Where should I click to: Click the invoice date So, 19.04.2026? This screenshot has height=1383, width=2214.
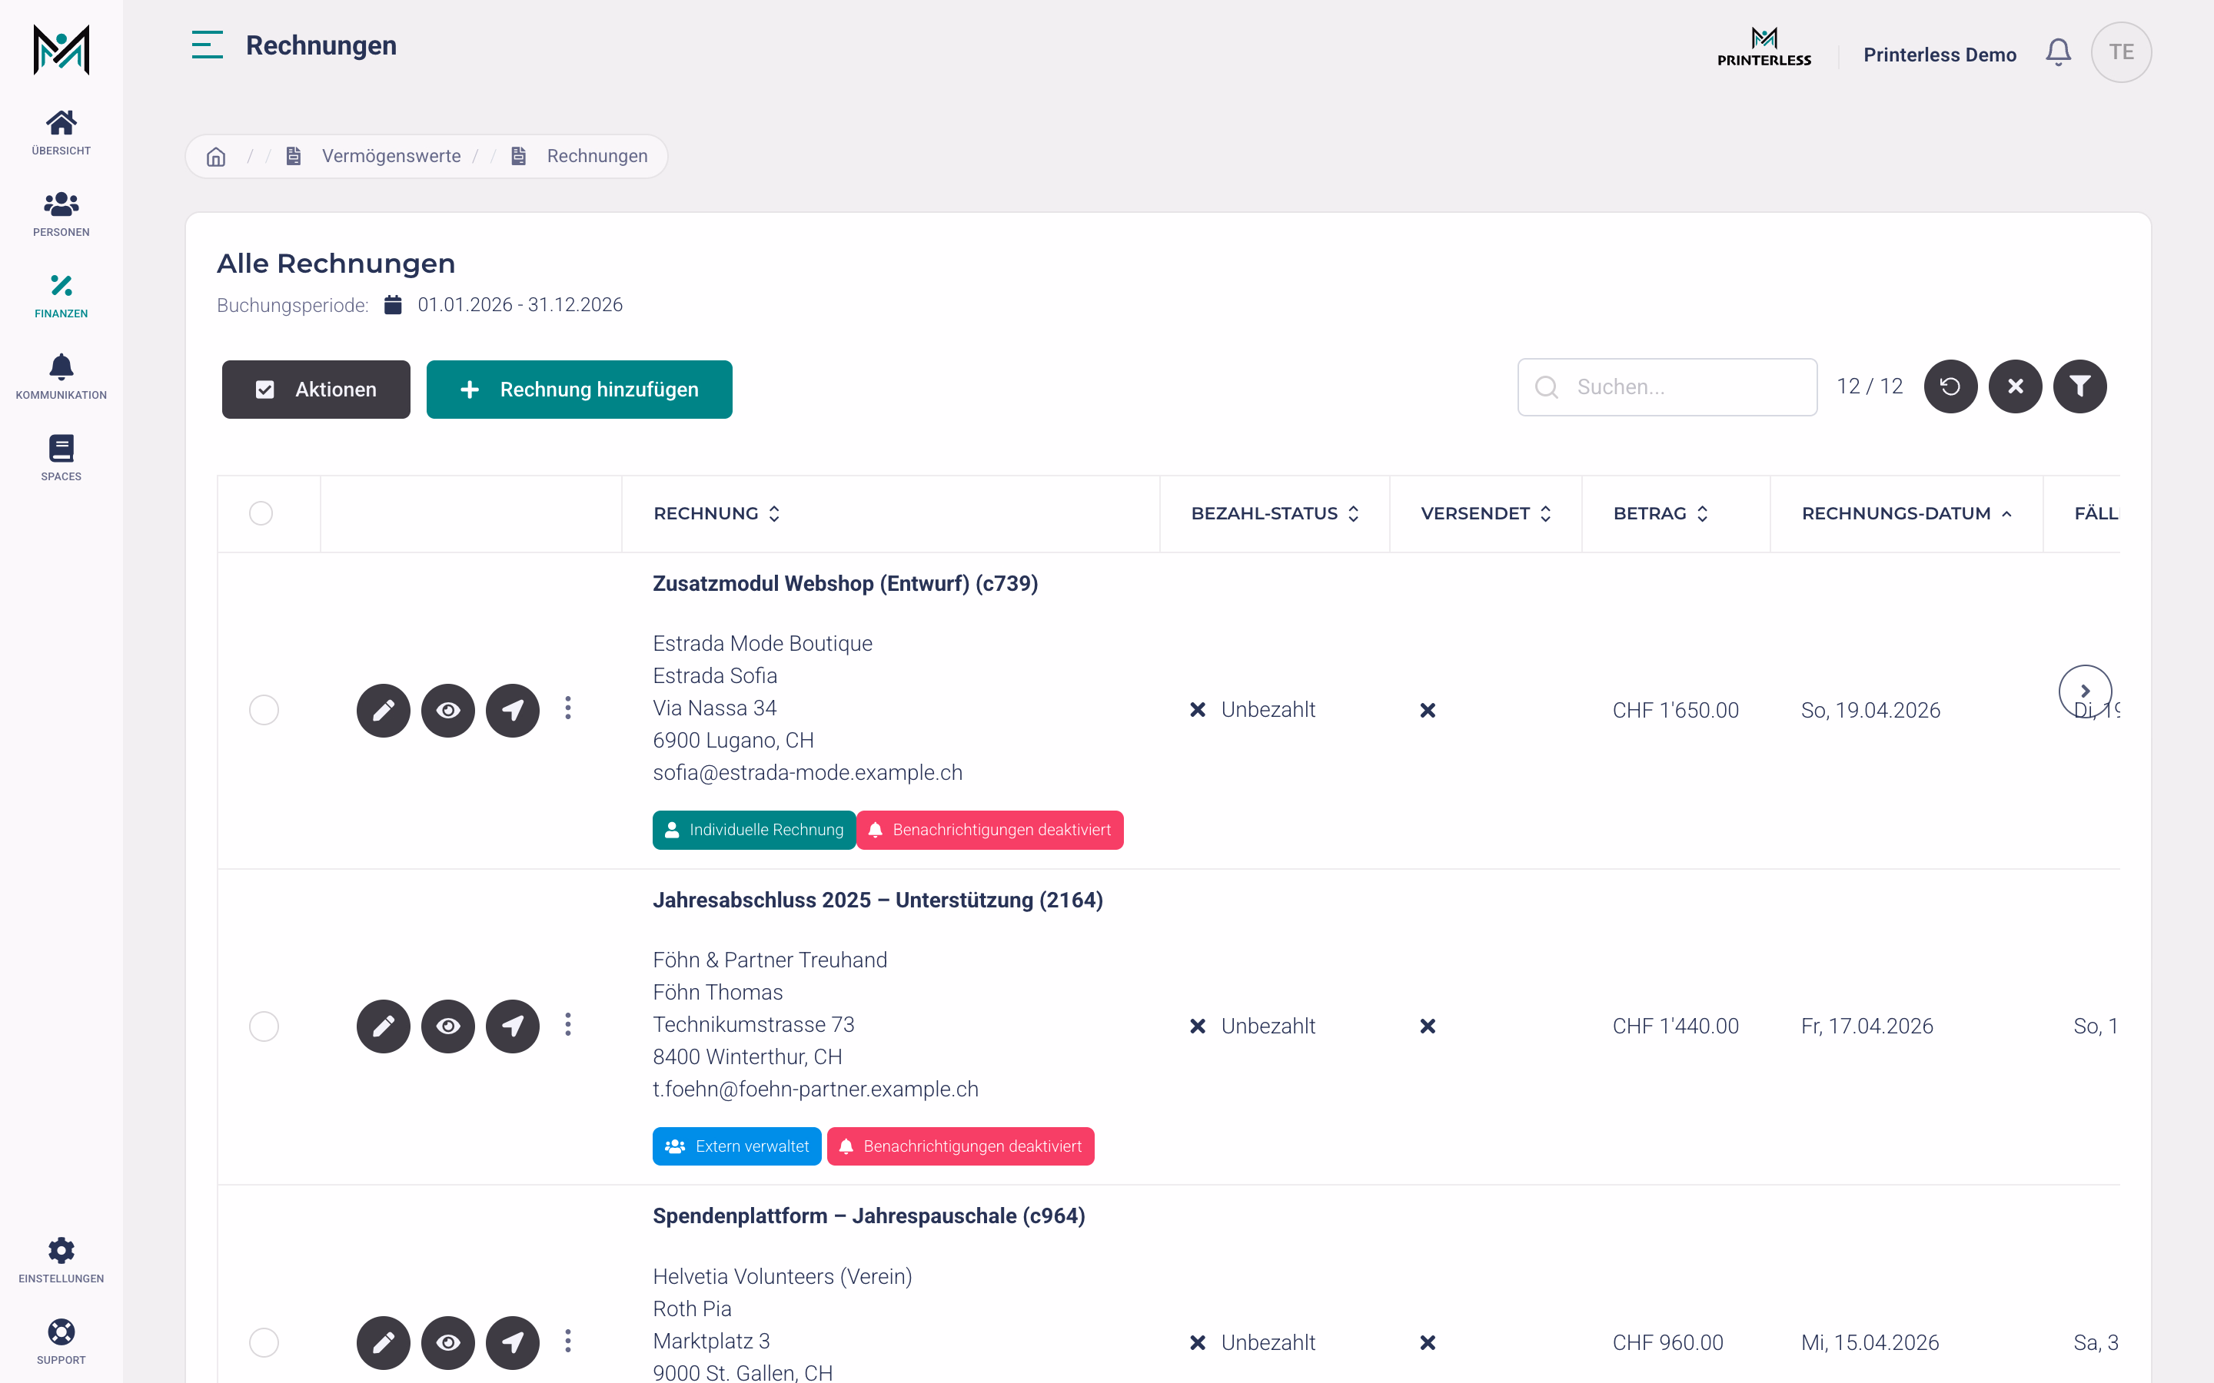1870,711
